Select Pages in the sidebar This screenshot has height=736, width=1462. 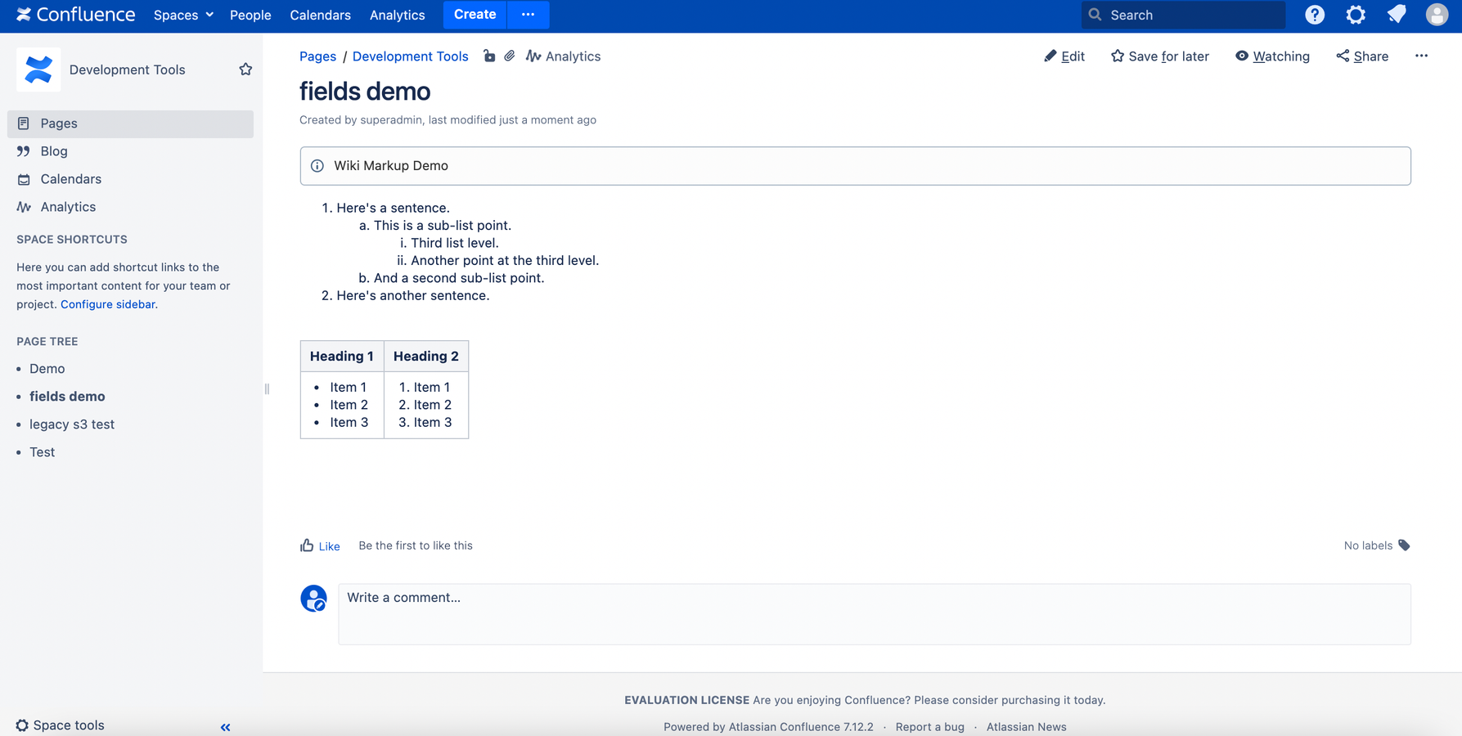(131, 123)
